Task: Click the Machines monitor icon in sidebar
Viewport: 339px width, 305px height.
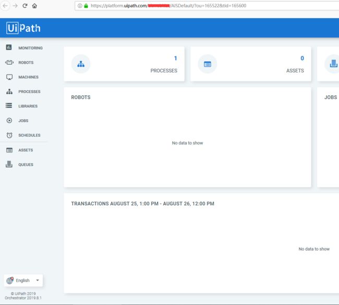Action: tap(9, 77)
